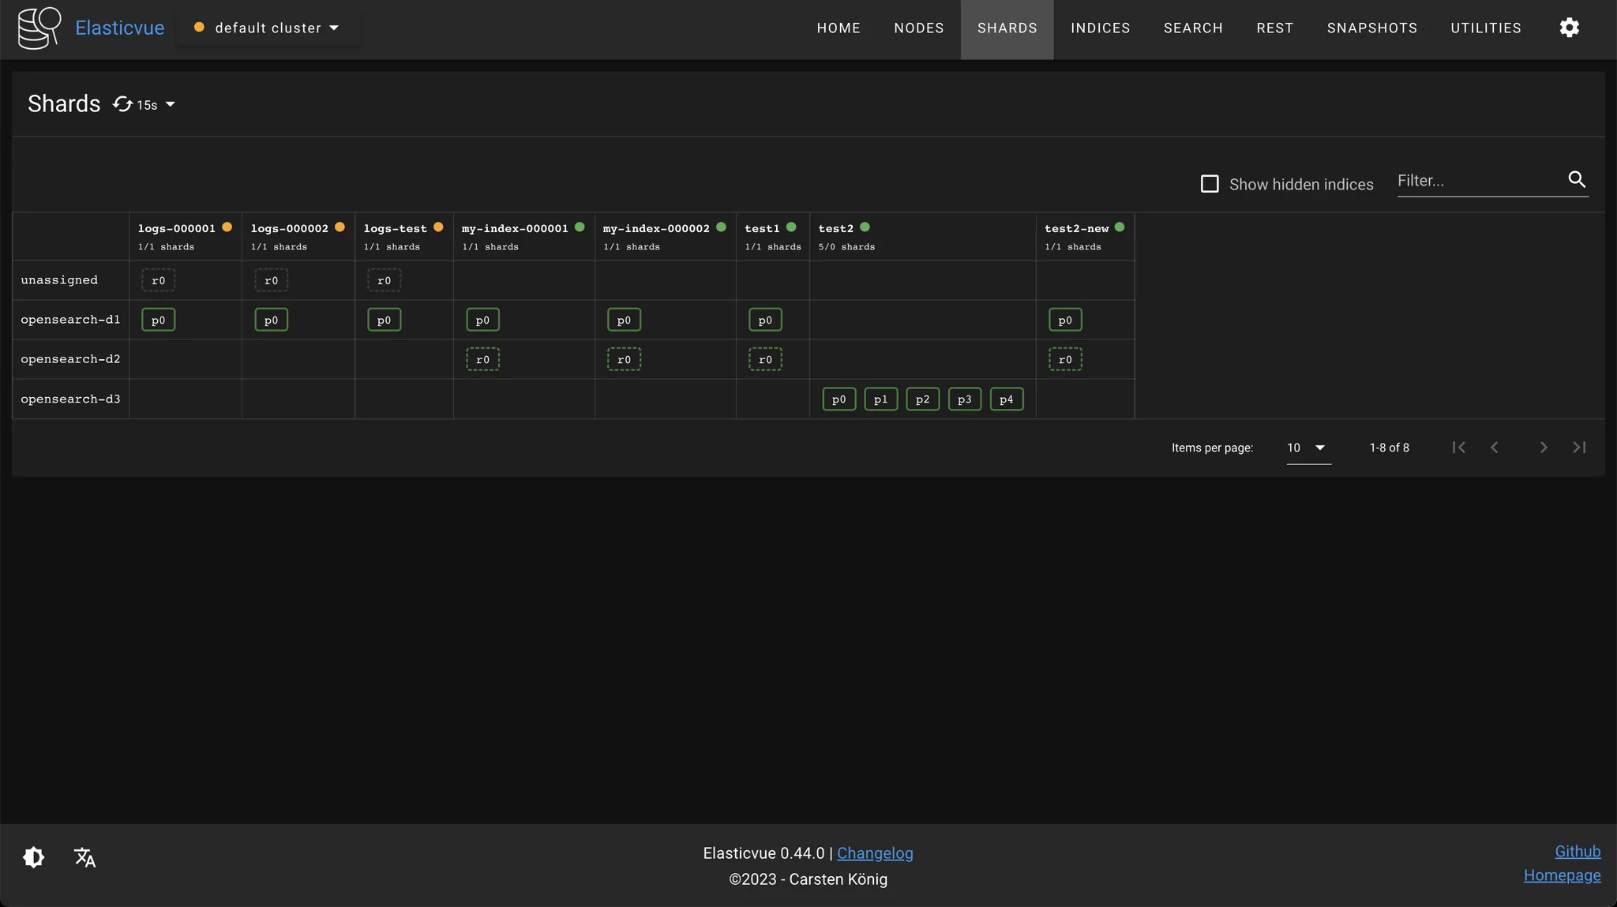Click the filter search magnifier icon
1617x907 pixels.
(1577, 180)
